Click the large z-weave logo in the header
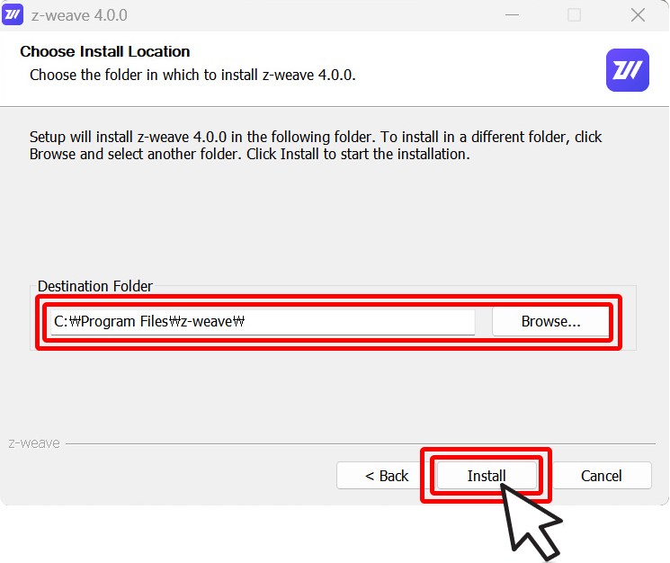670x563 pixels. [x=627, y=70]
